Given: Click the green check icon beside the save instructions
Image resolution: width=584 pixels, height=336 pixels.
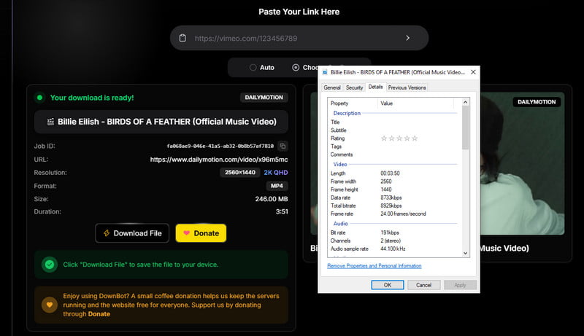Looking at the screenshot, I should coord(49,265).
